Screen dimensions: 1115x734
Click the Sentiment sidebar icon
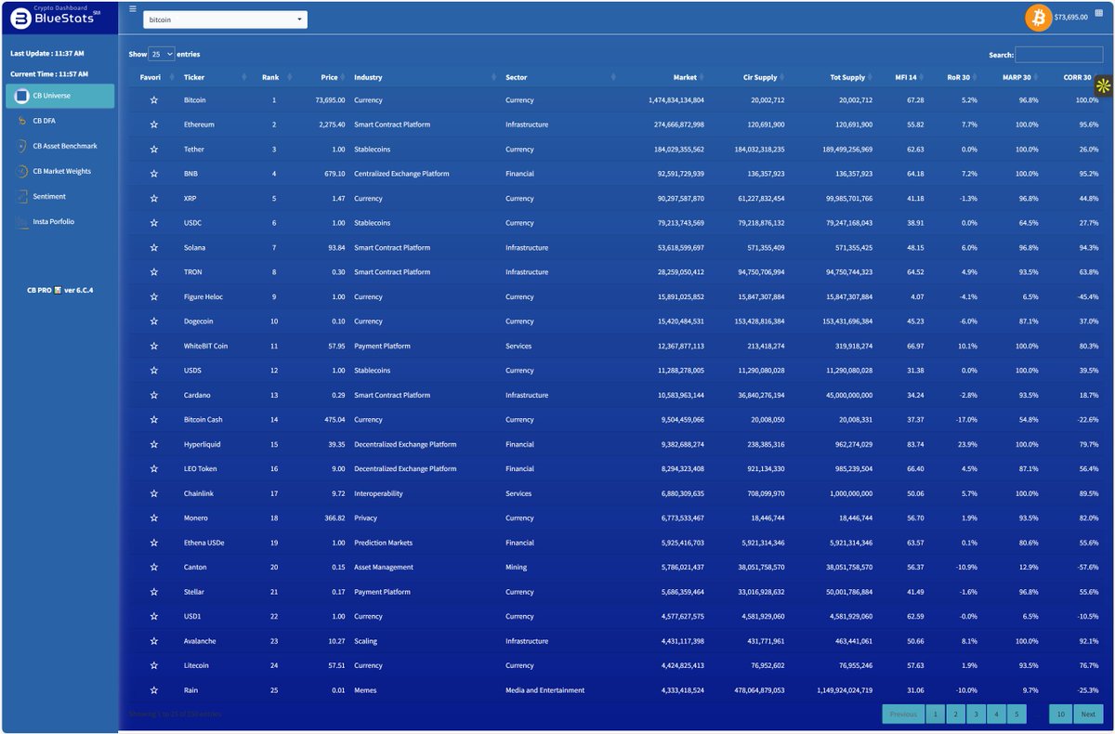(22, 196)
